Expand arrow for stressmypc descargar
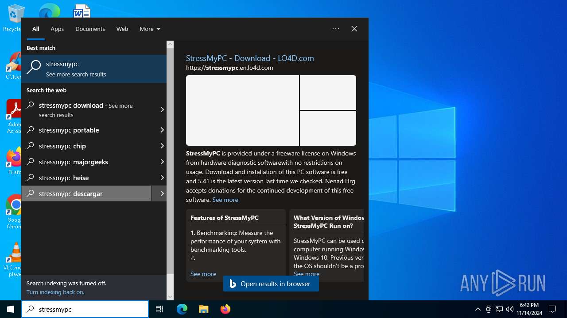This screenshot has width=567, height=318. (159, 194)
